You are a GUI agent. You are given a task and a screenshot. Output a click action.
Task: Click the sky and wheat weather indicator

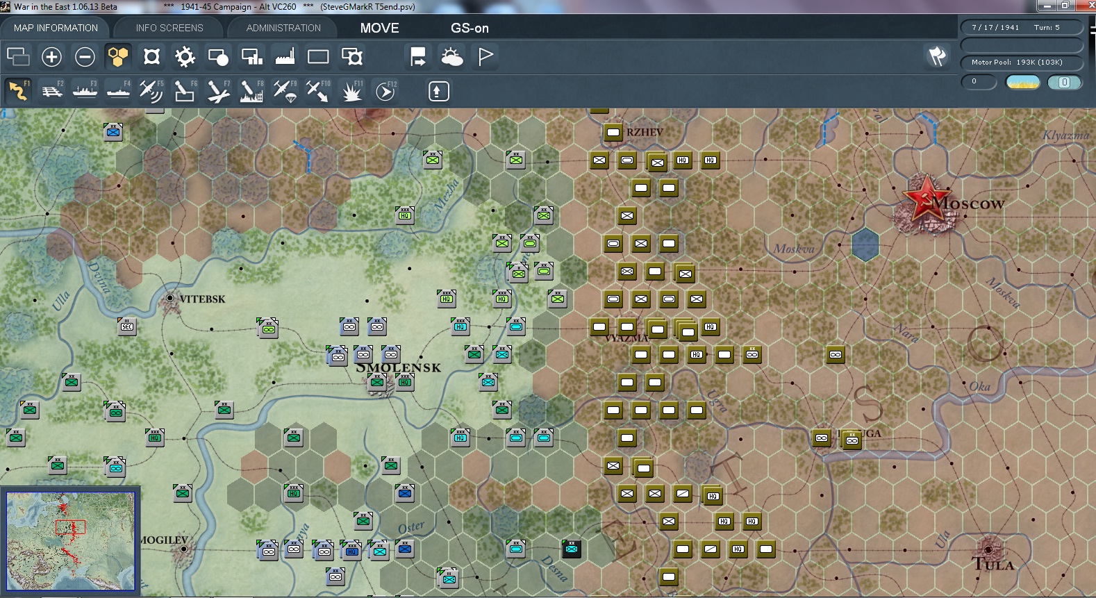tap(1023, 82)
